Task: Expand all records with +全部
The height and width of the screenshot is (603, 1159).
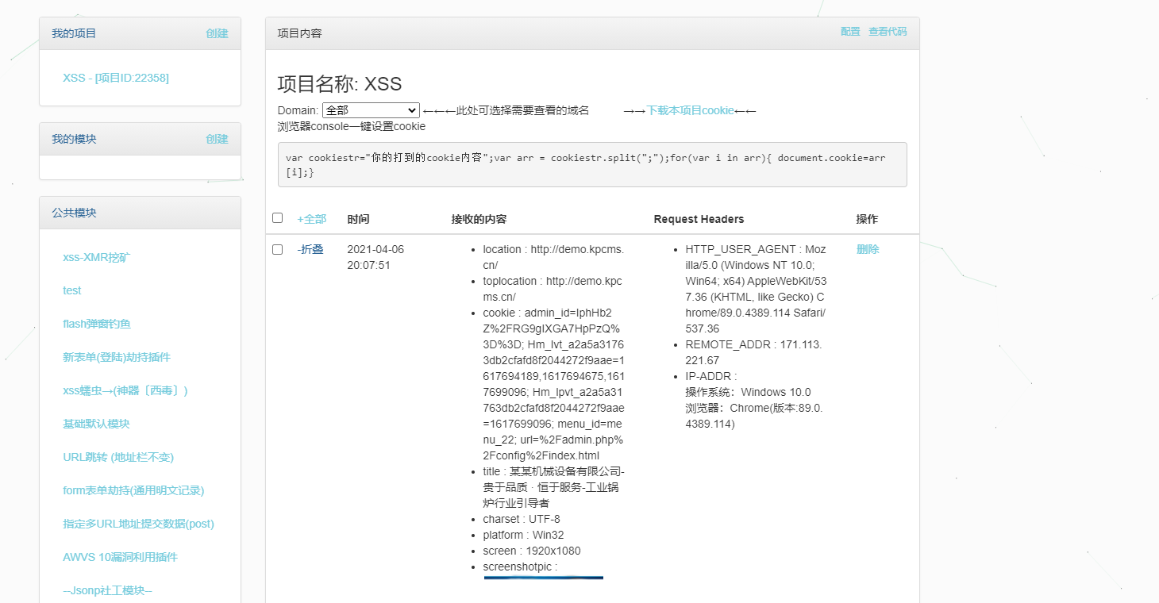Action: tap(311, 219)
